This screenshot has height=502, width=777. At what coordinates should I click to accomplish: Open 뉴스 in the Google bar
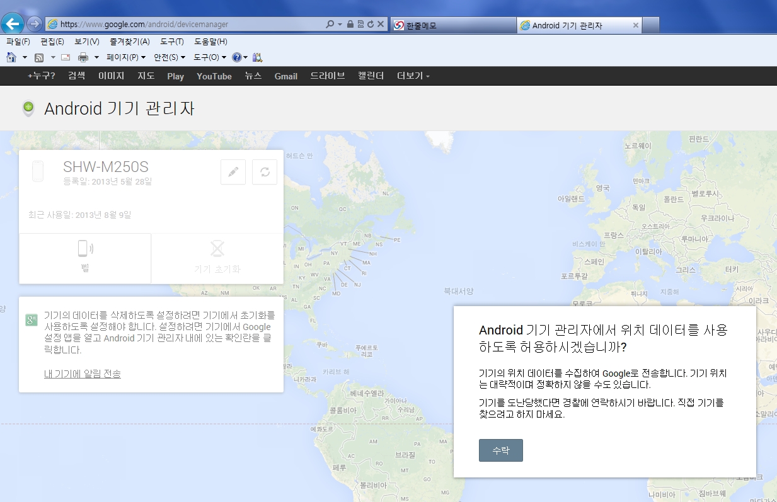coord(253,76)
